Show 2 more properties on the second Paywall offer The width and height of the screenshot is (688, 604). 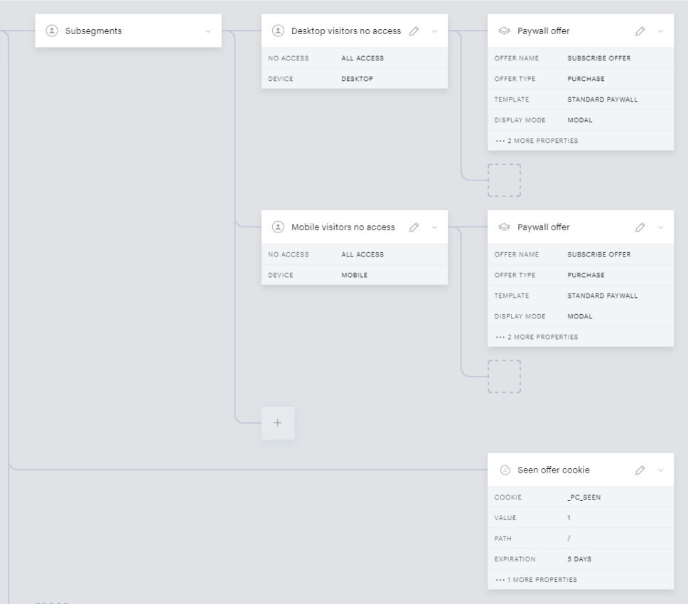[537, 337]
